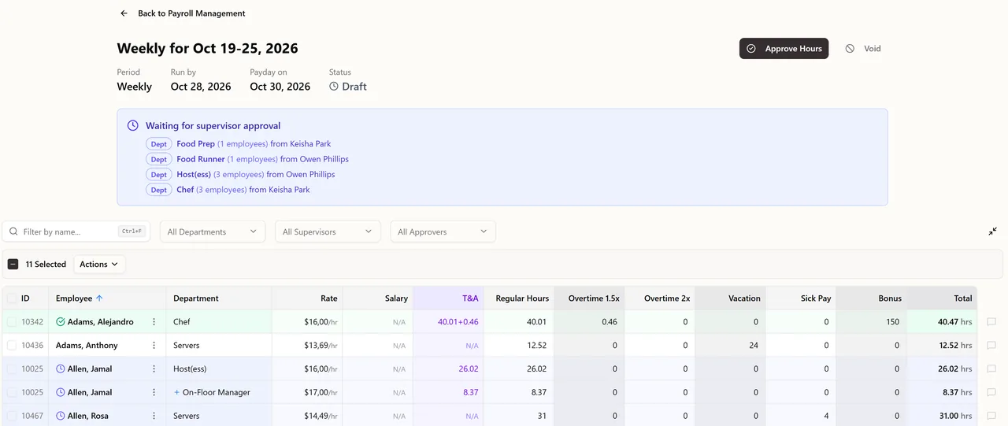Open the three-dot menu for Adams, Alejandro
This screenshot has width=1008, height=426.
click(154, 322)
